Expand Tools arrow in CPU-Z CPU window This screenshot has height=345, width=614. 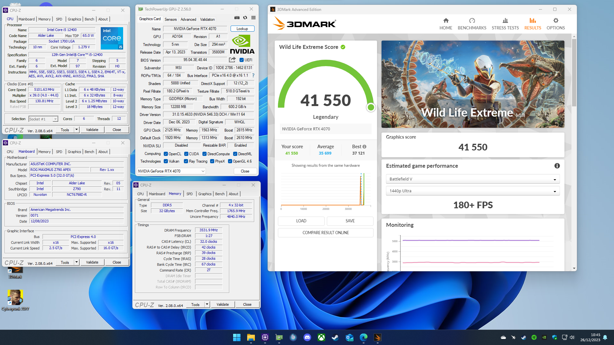point(76,130)
